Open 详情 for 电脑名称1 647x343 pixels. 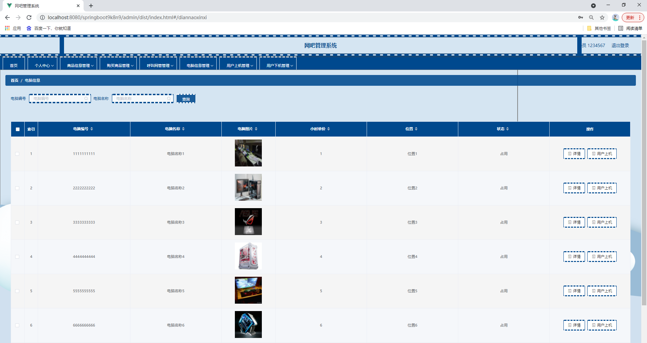[574, 154]
